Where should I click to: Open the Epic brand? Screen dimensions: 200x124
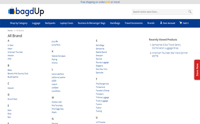point(9,117)
